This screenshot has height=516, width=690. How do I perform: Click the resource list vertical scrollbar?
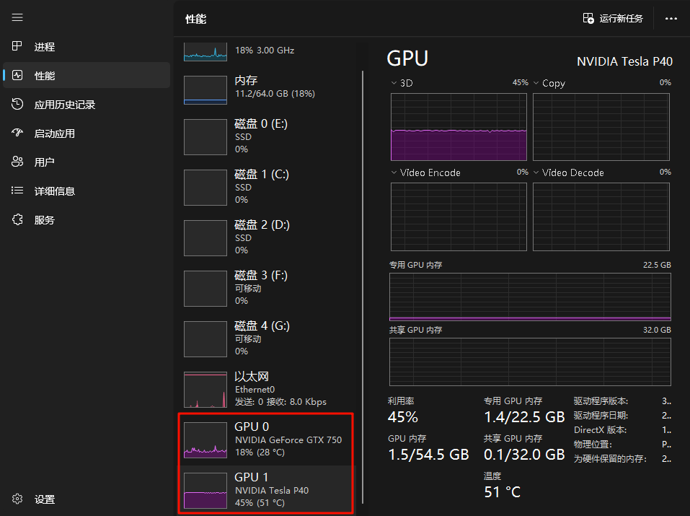pos(363,289)
